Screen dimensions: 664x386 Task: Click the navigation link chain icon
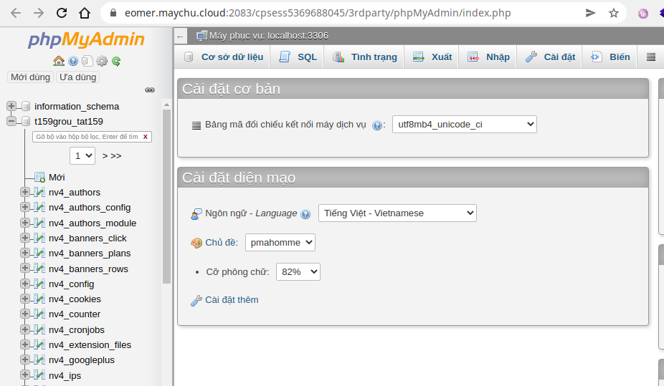pos(149,90)
